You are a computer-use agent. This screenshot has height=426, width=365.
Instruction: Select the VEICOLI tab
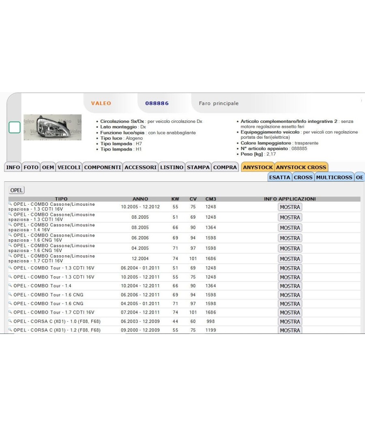pyautogui.click(x=69, y=167)
